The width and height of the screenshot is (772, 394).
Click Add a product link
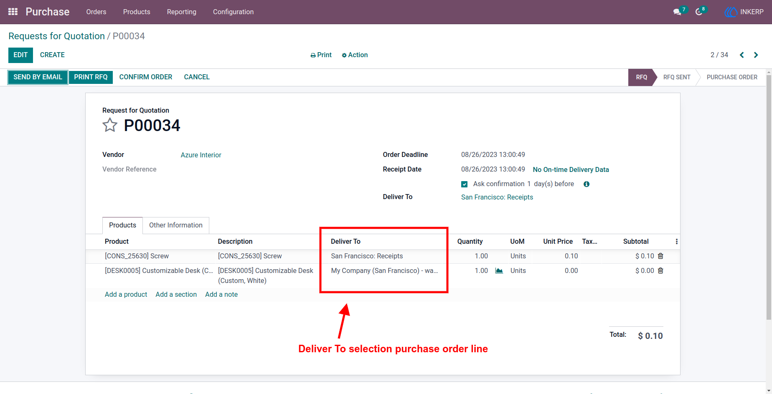tap(126, 295)
